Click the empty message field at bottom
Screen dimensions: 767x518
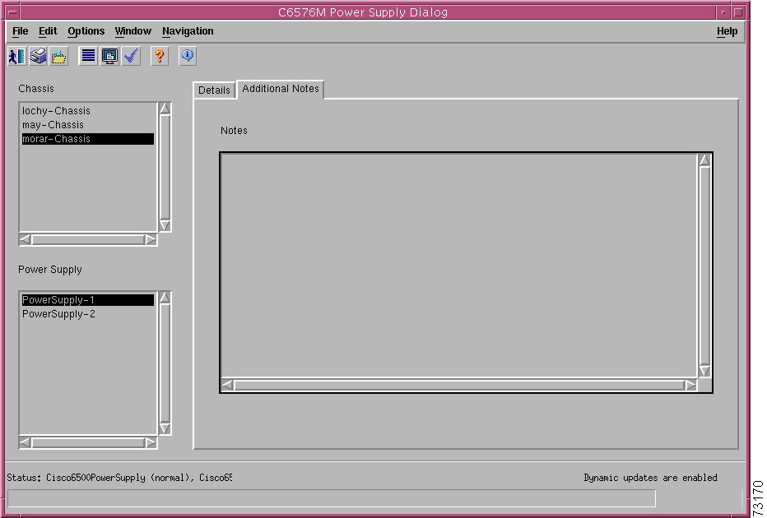(x=332, y=499)
